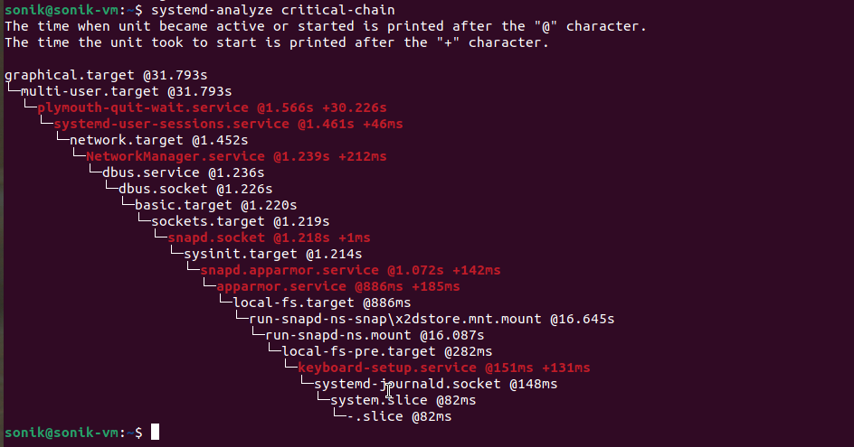854x447 pixels.
Task: Click the systemd-journald.socket line
Action: (x=435, y=384)
